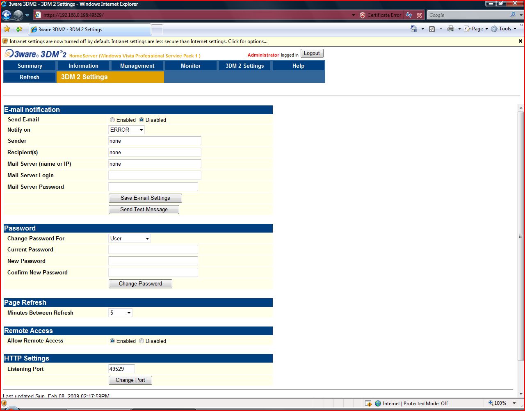
Task: Select the 3ware 3DM2 browser tab
Action: click(x=90, y=30)
